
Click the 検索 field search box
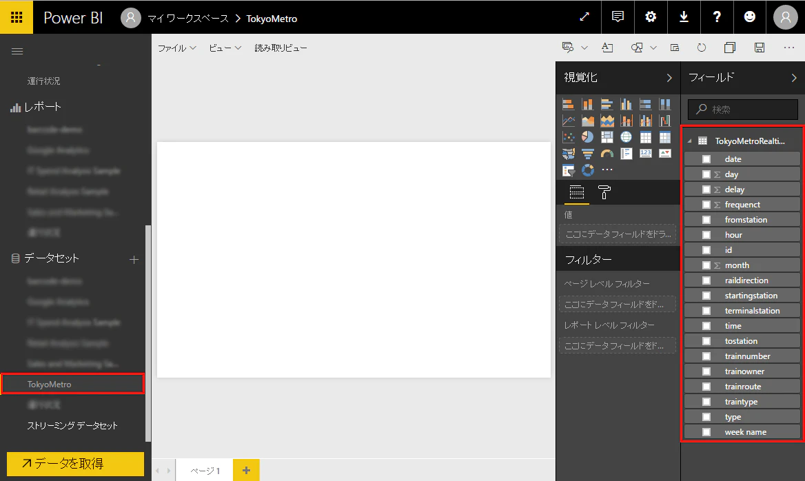[x=743, y=110]
